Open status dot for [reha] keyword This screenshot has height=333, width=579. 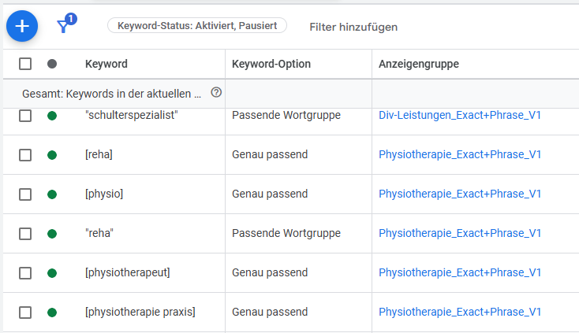(52, 155)
